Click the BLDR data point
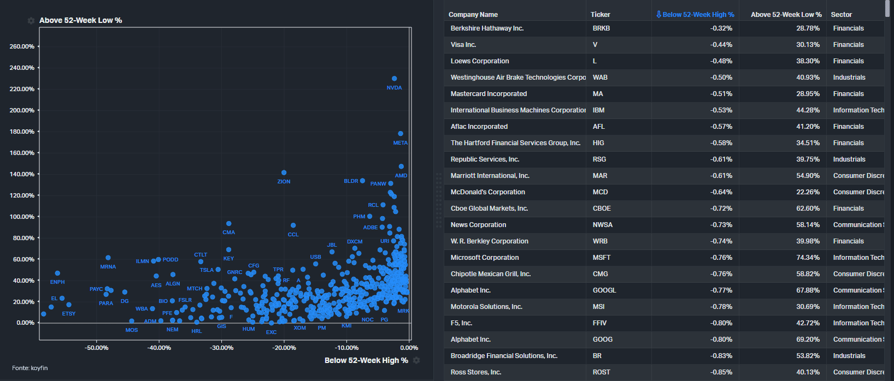 [x=362, y=181]
